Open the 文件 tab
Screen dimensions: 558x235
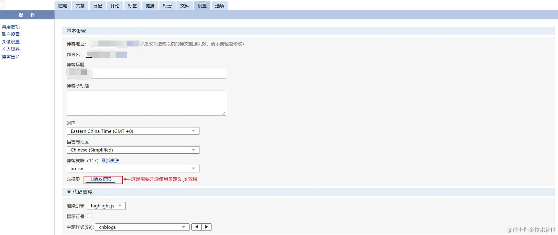tap(185, 5)
